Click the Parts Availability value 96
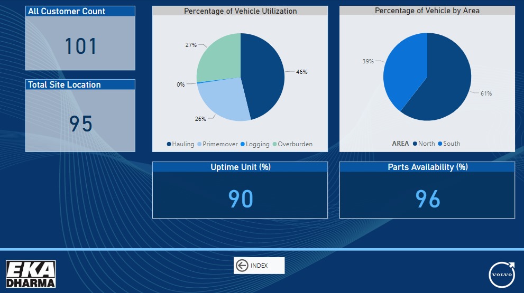Viewport: 524px width, 293px height. tap(427, 199)
